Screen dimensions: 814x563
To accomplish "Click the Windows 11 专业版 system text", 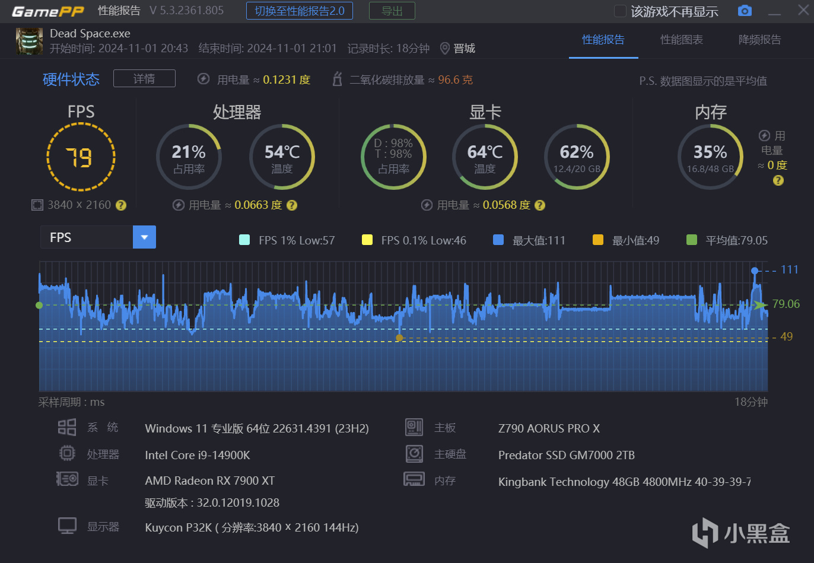I will (257, 428).
